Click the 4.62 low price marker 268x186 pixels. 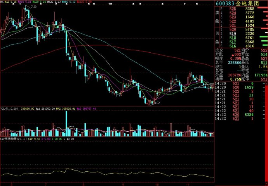point(157,103)
